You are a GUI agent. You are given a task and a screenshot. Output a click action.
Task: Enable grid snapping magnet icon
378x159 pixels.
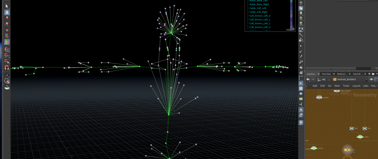point(7,50)
